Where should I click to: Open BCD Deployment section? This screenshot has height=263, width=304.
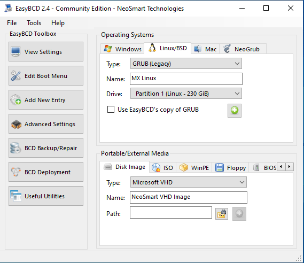(46, 172)
